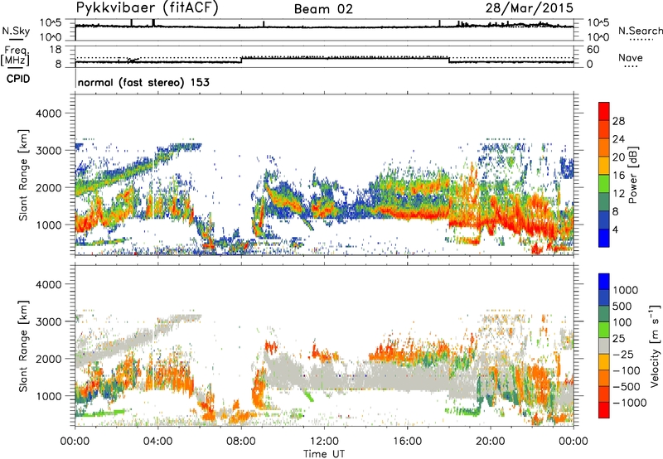Click the 'CPID' label
This screenshot has height=459, width=663.
18,79
